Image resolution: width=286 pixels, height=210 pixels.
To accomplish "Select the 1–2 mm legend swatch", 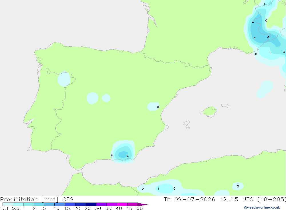I will coord(29,204).
